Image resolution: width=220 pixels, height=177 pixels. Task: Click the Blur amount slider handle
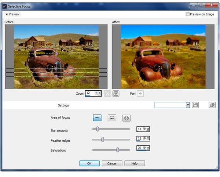(x=98, y=129)
